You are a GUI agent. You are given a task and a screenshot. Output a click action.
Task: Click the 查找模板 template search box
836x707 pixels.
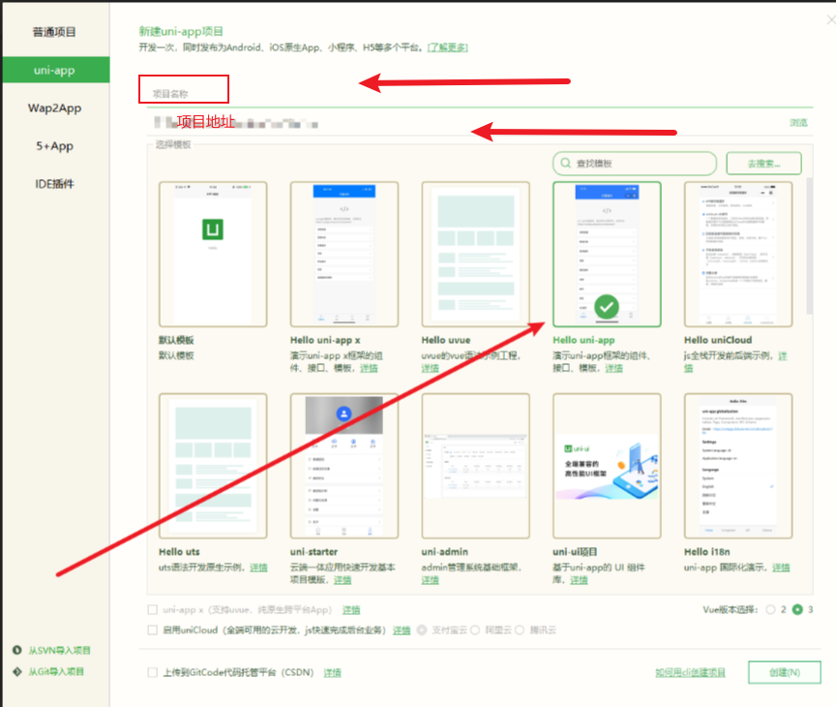[635, 164]
